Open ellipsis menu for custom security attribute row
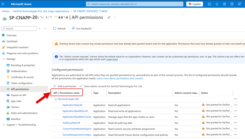This screenshot has width=245, height=139. pos(235,128)
